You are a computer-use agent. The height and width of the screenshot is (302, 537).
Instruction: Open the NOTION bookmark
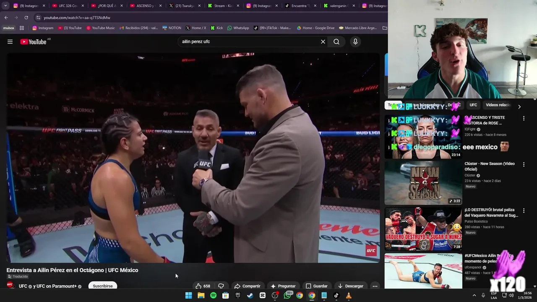172,28
